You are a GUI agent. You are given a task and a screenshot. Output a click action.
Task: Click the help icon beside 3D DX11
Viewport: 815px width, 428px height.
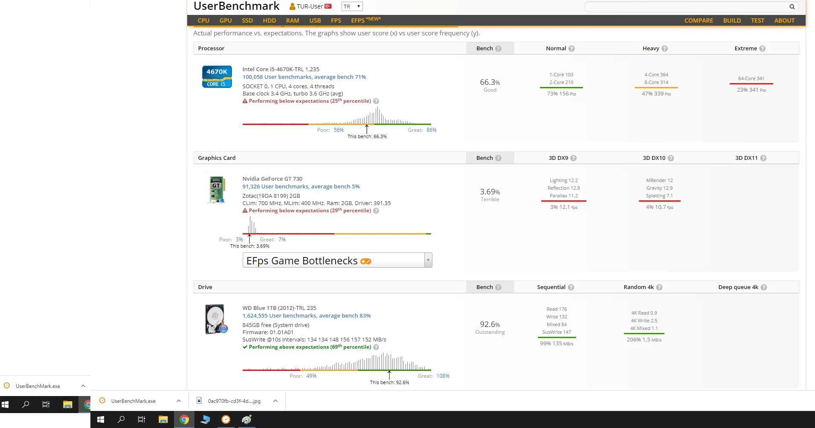click(763, 158)
